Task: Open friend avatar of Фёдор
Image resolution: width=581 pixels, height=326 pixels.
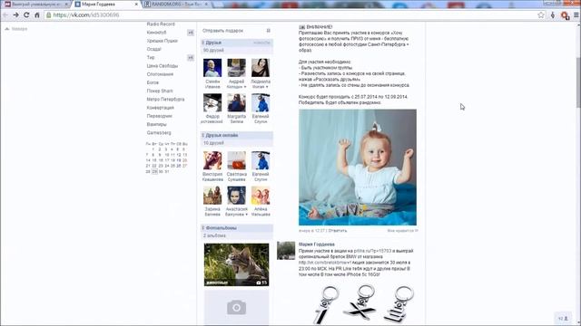Action: pyautogui.click(x=212, y=102)
